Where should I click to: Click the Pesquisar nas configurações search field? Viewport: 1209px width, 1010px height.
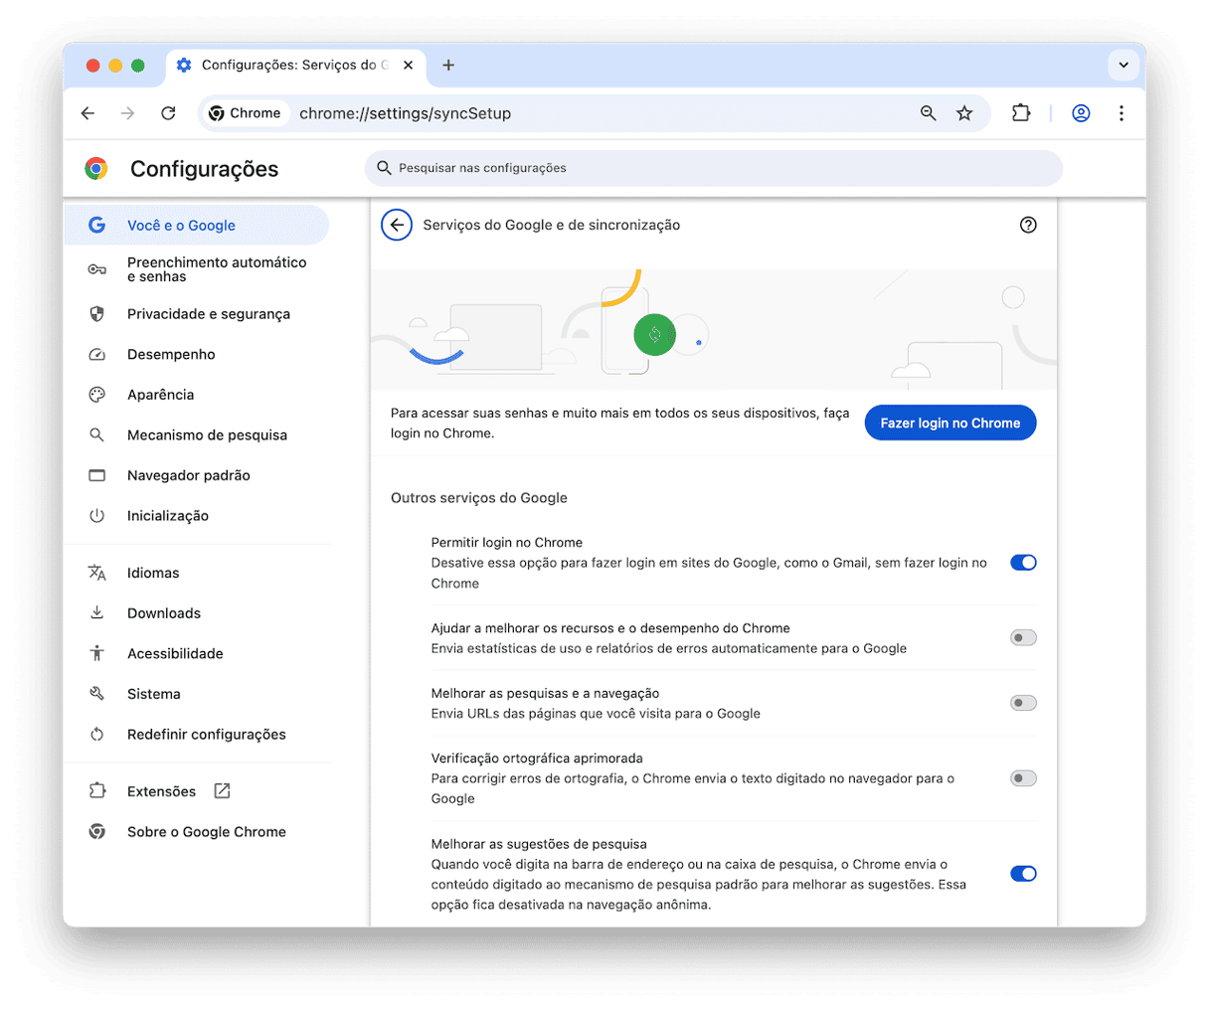tap(713, 168)
